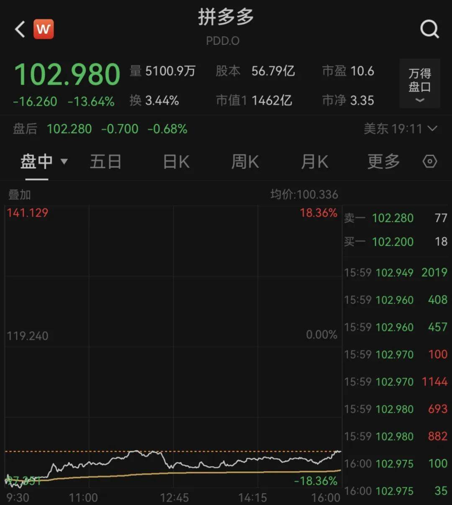452x505 pixels.
Task: Select the trade volume 408
Action: coord(438,300)
